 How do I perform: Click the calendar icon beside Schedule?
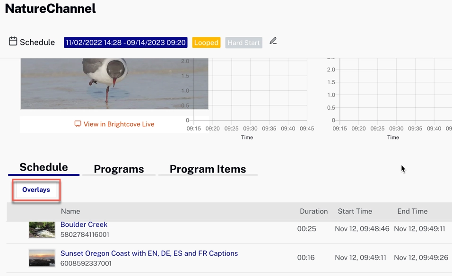(x=13, y=42)
